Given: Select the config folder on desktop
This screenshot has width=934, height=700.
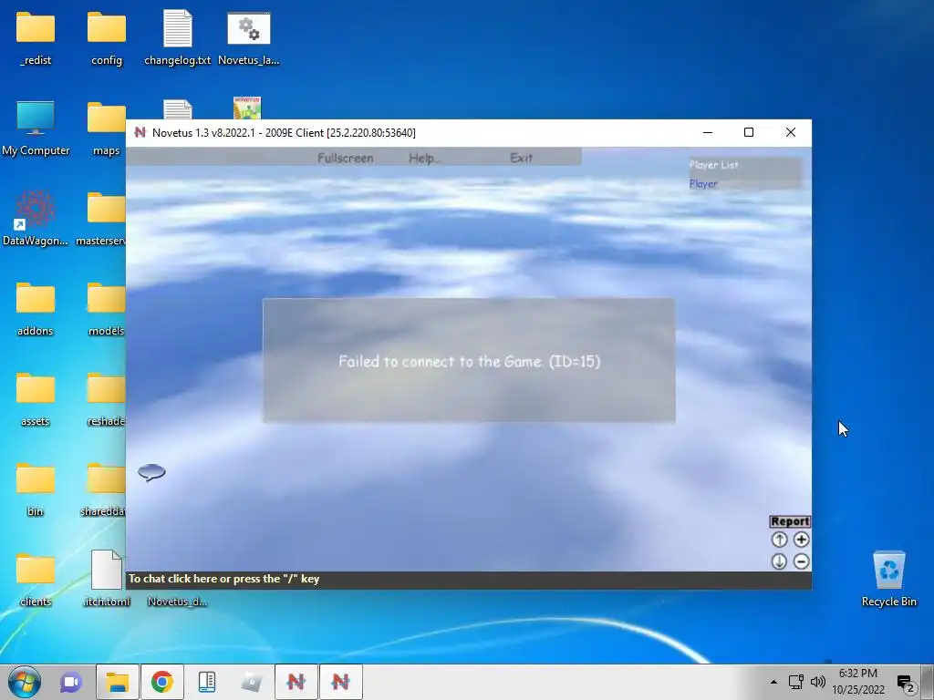Looking at the screenshot, I should coord(107,38).
